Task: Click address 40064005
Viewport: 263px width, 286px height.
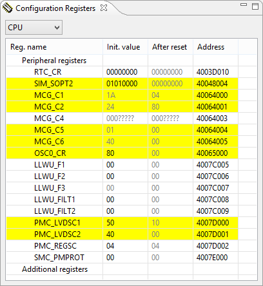Action: [x=212, y=142]
